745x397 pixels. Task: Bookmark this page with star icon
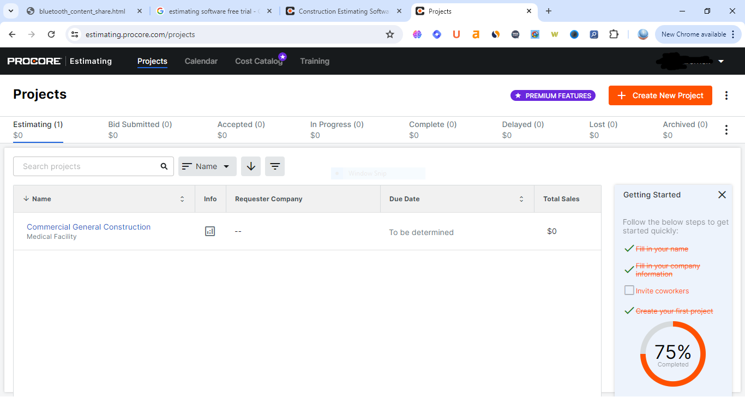coord(389,34)
